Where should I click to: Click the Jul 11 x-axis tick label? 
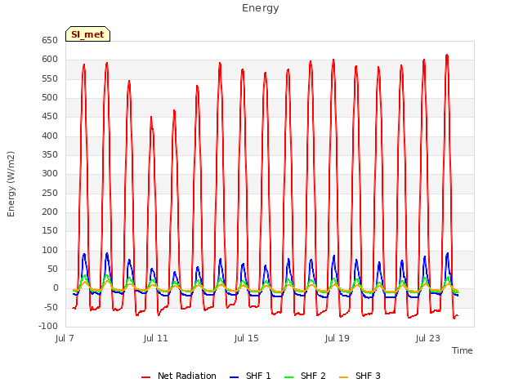155,338
